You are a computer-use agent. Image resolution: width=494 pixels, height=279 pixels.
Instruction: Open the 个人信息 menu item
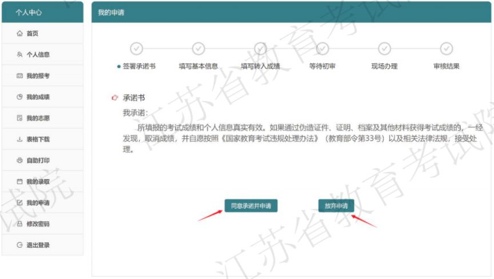(x=42, y=54)
